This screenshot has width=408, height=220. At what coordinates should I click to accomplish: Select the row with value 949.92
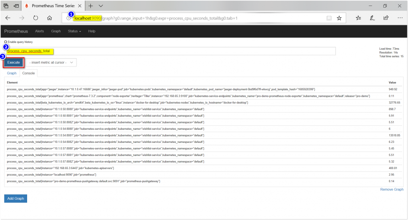coord(203,90)
